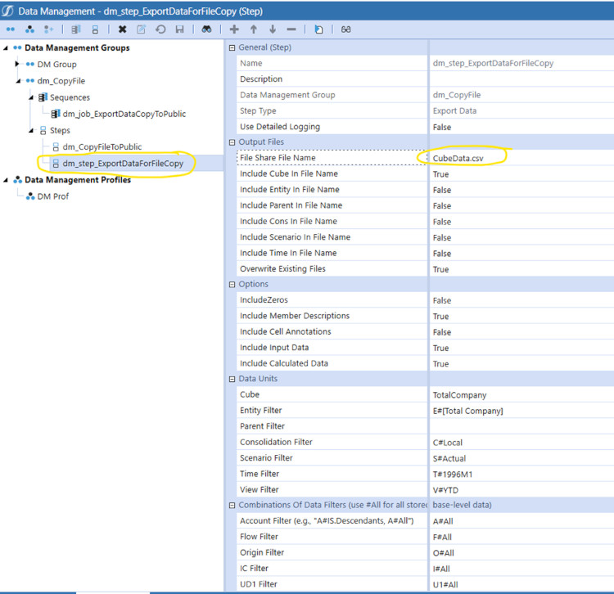Viewport: 614px width, 594px height.
Task: Select the dm_CopyFileToPublic step in tree
Action: tap(102, 147)
